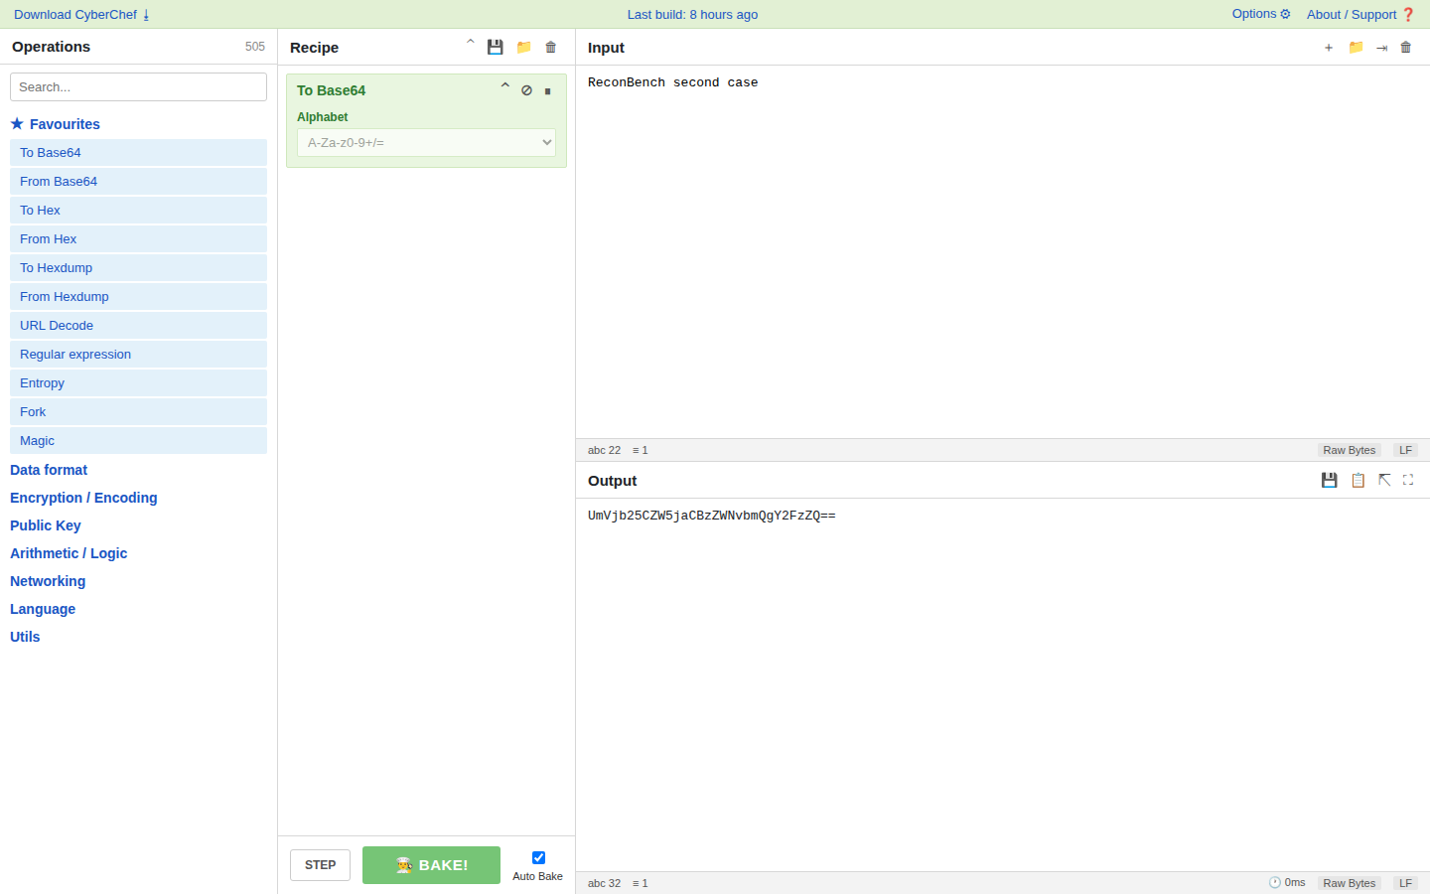Copy raw output to clipboard

[1358, 480]
